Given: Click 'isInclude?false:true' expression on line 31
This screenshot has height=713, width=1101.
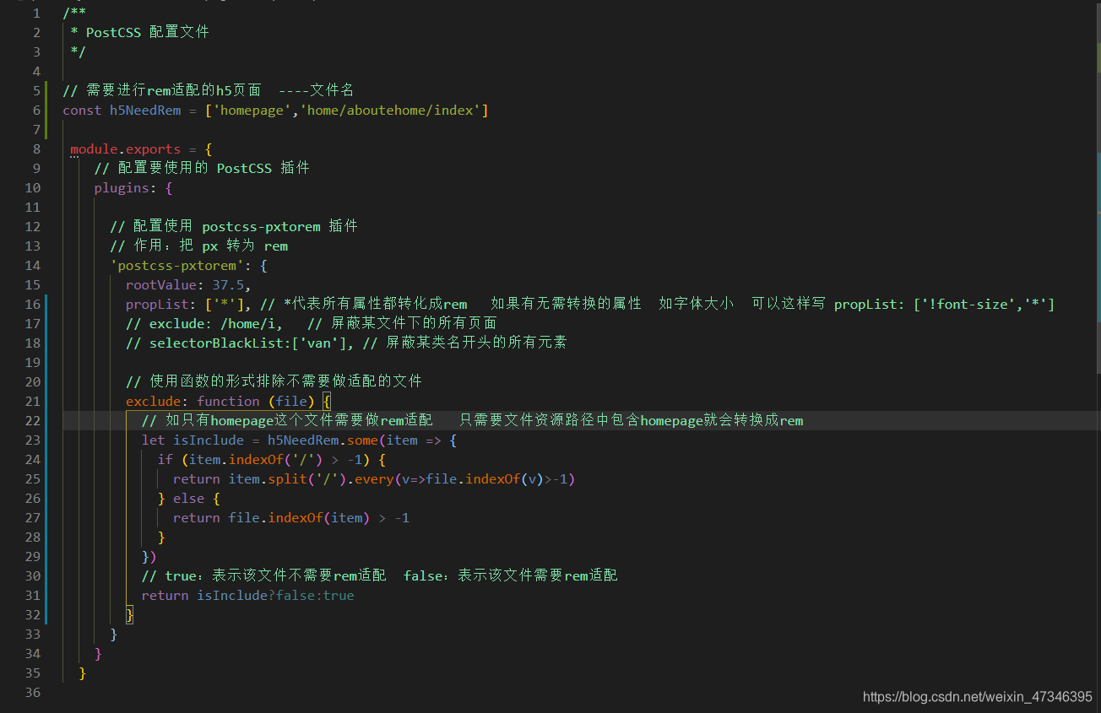Looking at the screenshot, I should click(x=275, y=595).
